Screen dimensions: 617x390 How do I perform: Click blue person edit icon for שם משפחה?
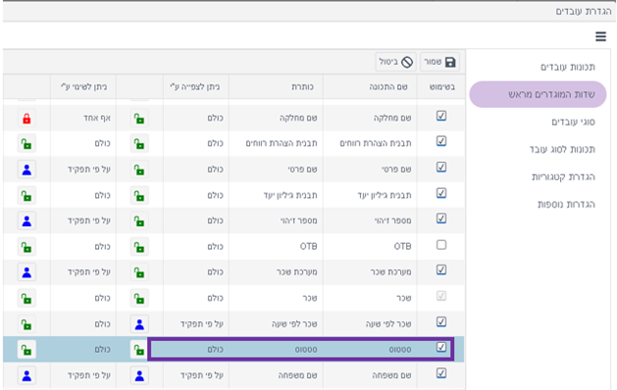click(26, 376)
